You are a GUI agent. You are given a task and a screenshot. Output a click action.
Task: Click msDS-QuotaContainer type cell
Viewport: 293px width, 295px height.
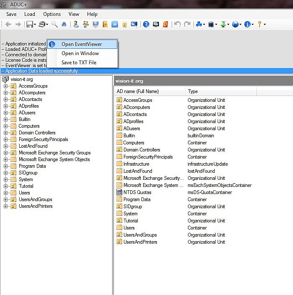(210, 192)
